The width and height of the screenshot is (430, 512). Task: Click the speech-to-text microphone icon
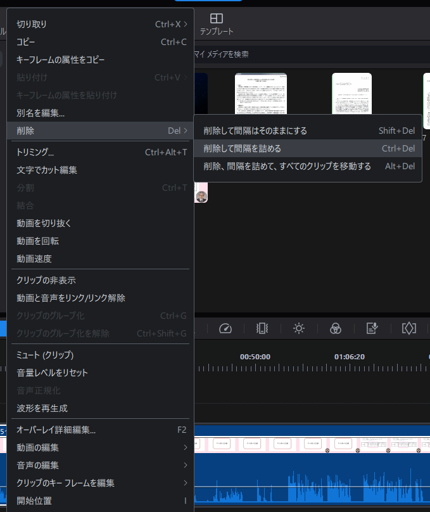click(372, 328)
